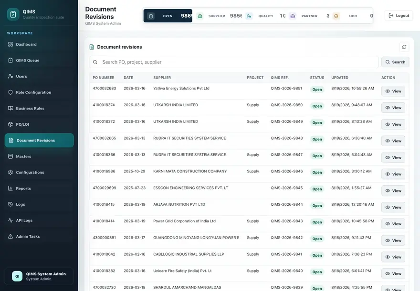Click the Quality stat person icon

pos(249,16)
